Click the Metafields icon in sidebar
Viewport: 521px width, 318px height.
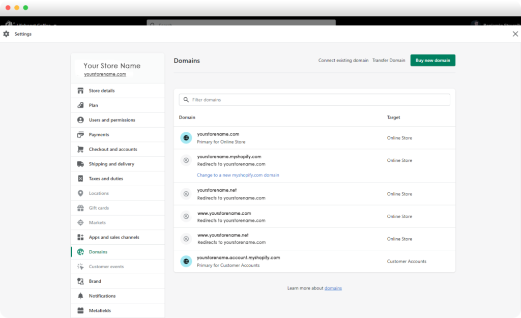point(80,310)
